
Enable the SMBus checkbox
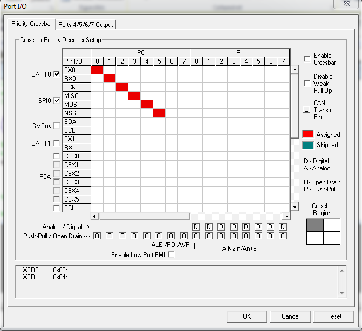click(57, 126)
